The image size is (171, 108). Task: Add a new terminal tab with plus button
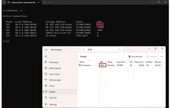tap(44, 2)
